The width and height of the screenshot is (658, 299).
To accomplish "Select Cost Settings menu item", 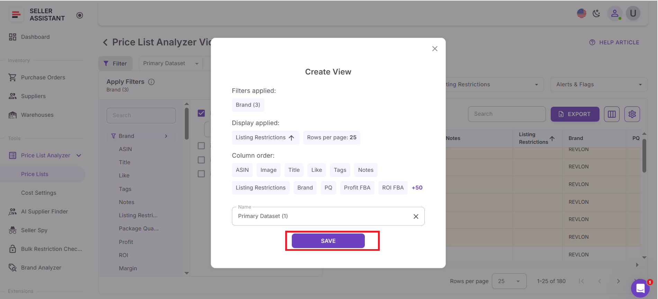I will pos(38,193).
